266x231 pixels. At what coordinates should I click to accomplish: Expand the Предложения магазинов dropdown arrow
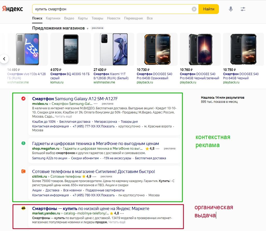click(88, 28)
